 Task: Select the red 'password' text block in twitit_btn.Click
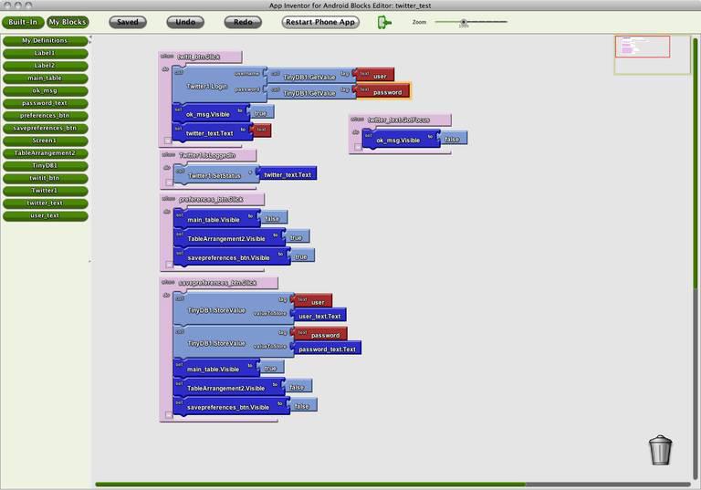click(387, 92)
